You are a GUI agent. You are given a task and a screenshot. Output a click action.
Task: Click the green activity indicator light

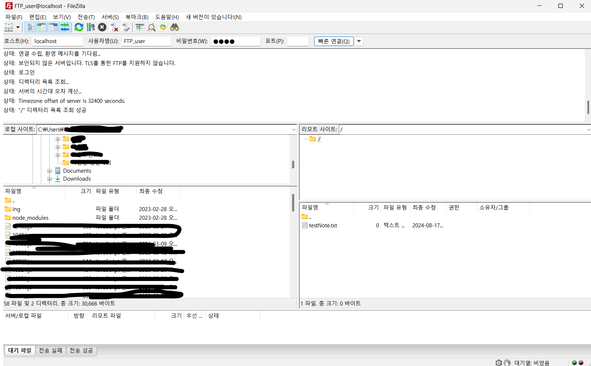[x=574, y=363]
